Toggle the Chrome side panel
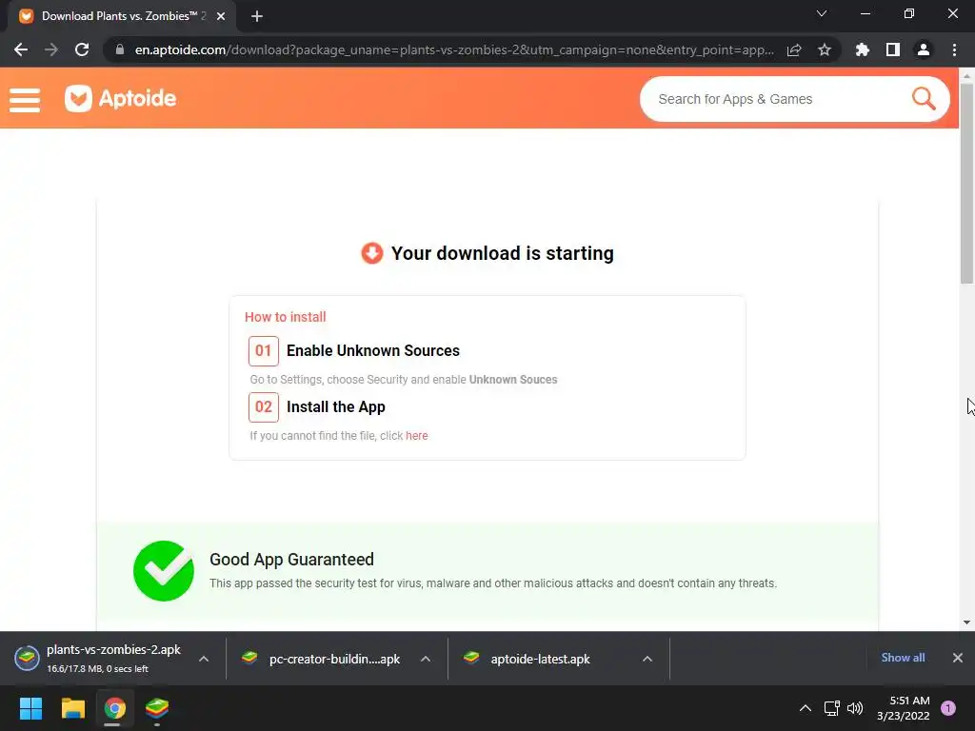 [x=893, y=49]
